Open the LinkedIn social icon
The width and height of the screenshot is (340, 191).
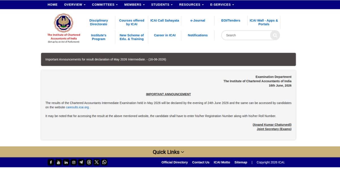[x=66, y=162]
